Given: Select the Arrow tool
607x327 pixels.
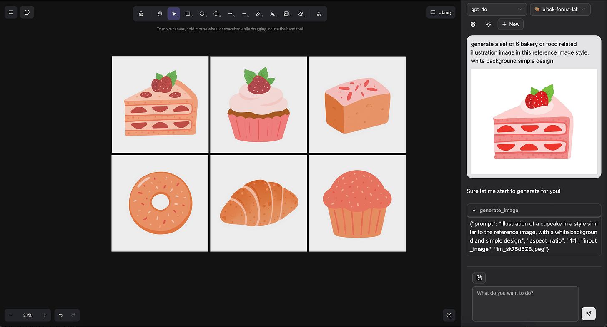Looking at the screenshot, I should coord(231,13).
